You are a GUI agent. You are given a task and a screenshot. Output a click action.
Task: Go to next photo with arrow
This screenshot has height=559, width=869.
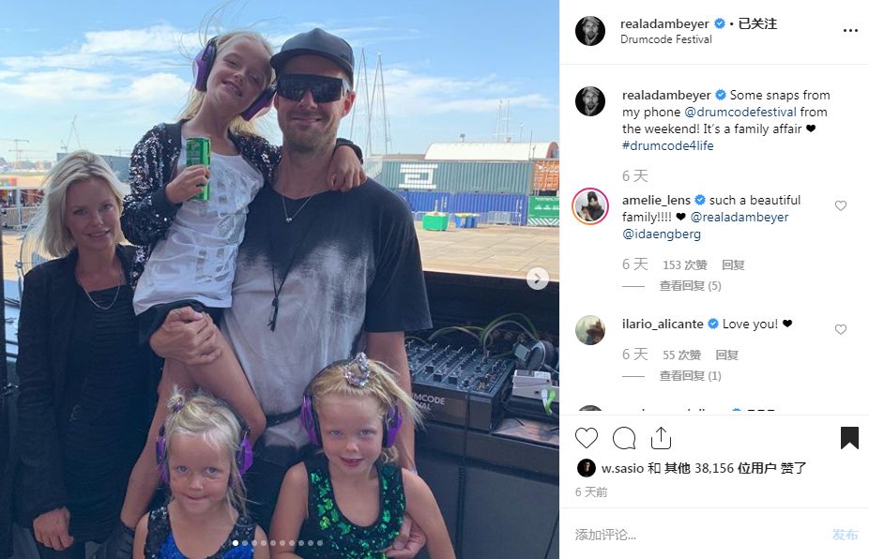(537, 279)
